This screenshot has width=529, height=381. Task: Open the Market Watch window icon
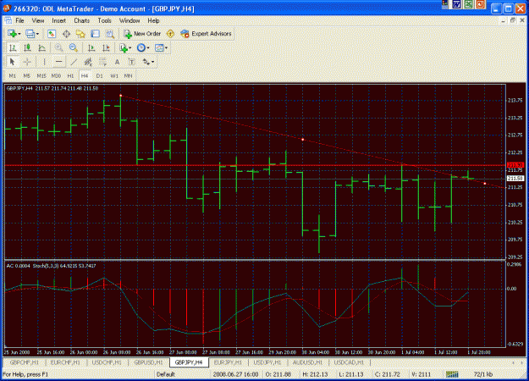tap(52, 34)
